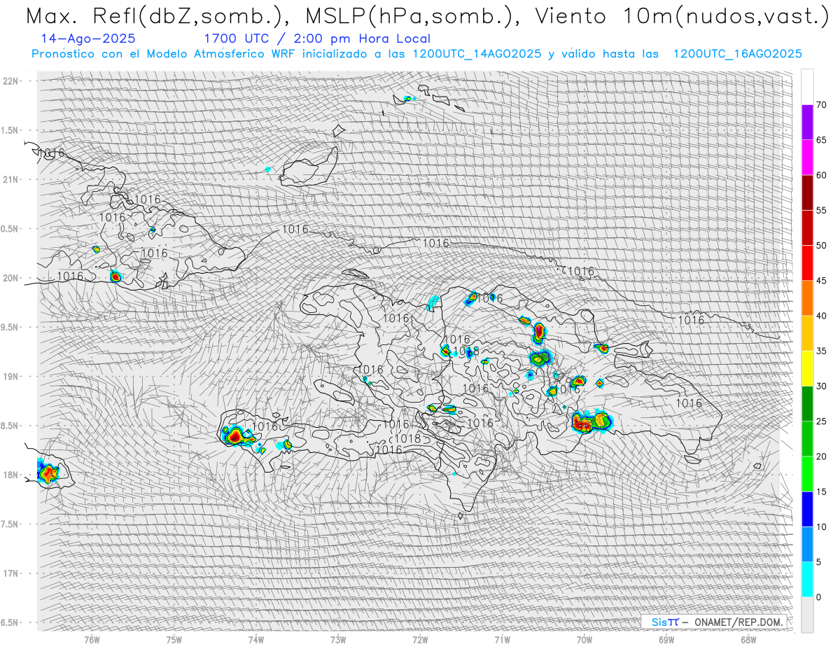Click the '74W' longitude label

(256, 639)
